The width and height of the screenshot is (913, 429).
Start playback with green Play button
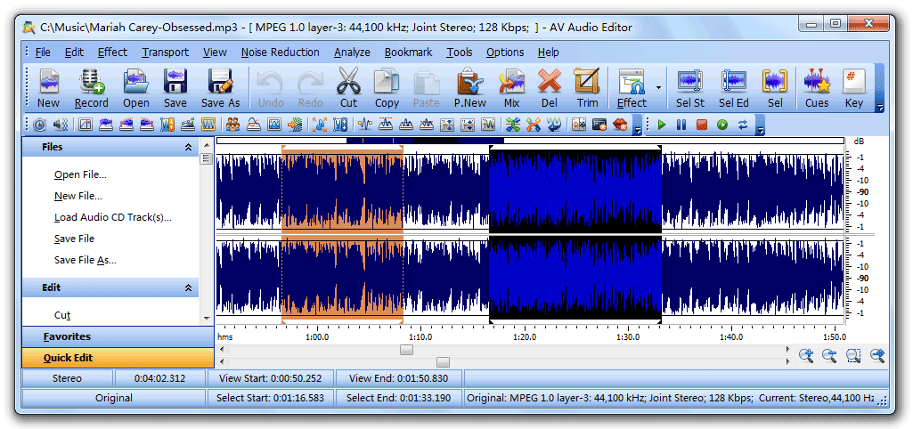pyautogui.click(x=662, y=125)
